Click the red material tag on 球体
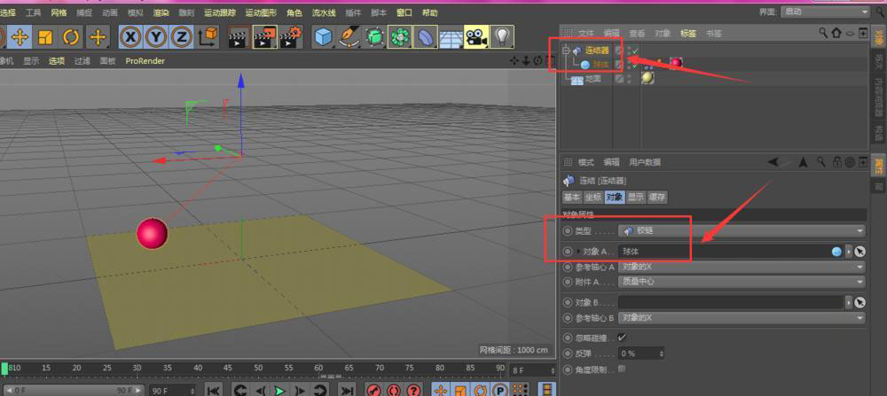 [676, 64]
